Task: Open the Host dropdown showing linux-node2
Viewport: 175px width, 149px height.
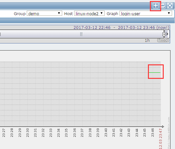Action: point(89,14)
